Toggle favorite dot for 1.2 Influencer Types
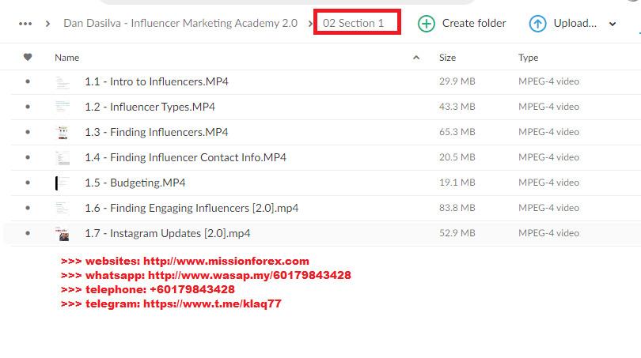Screen dimensions: 641x358 point(28,107)
